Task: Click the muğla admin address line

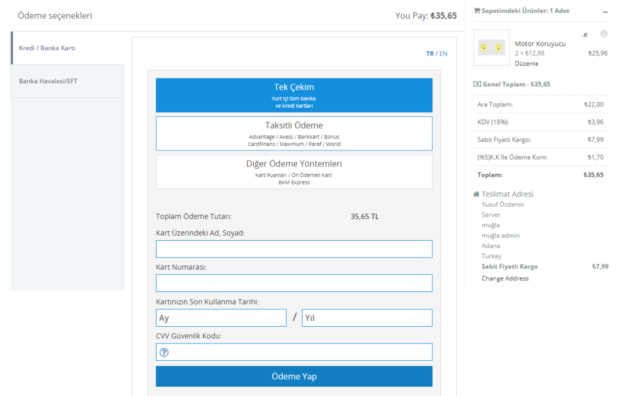Action: click(x=500, y=236)
